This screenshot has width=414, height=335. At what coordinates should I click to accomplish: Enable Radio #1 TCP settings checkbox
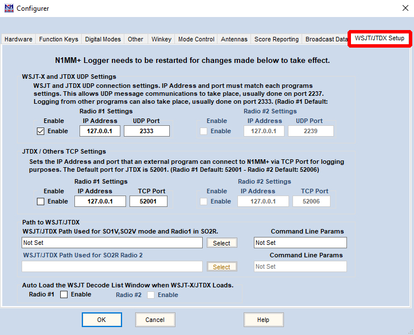40,202
